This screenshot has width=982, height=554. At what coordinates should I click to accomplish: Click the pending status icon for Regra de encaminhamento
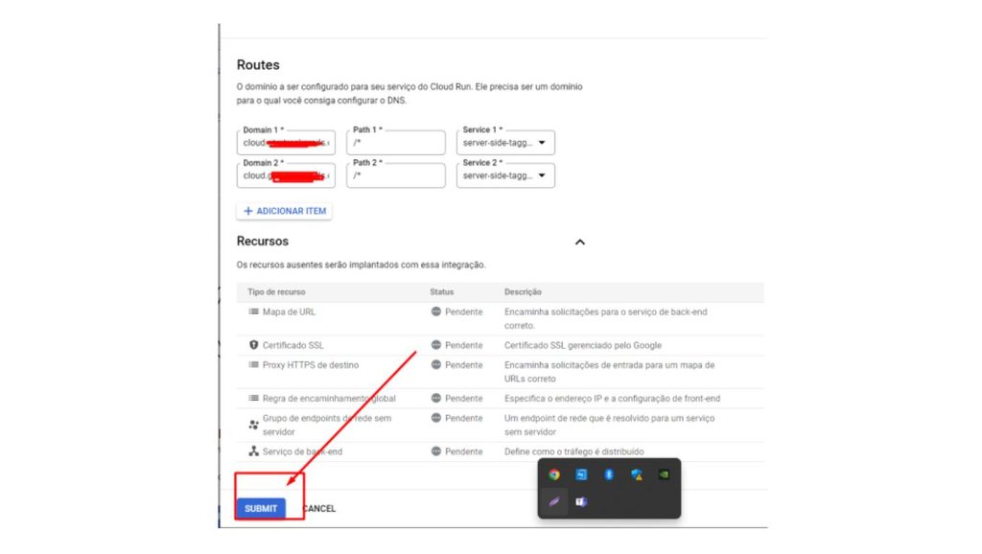click(x=436, y=398)
